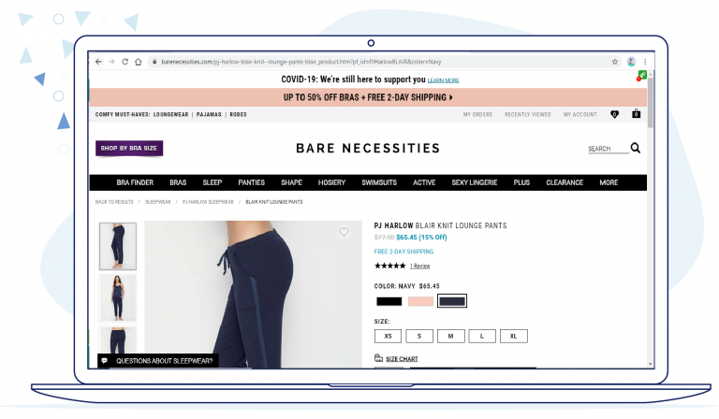
Task: Open the SLEEP navigation menu
Action: (x=213, y=182)
